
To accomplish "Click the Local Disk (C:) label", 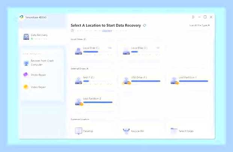I will (91, 48).
